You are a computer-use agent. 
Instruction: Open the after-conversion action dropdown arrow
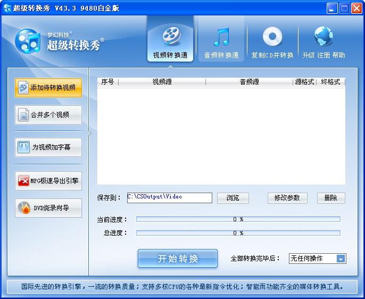[341, 259]
